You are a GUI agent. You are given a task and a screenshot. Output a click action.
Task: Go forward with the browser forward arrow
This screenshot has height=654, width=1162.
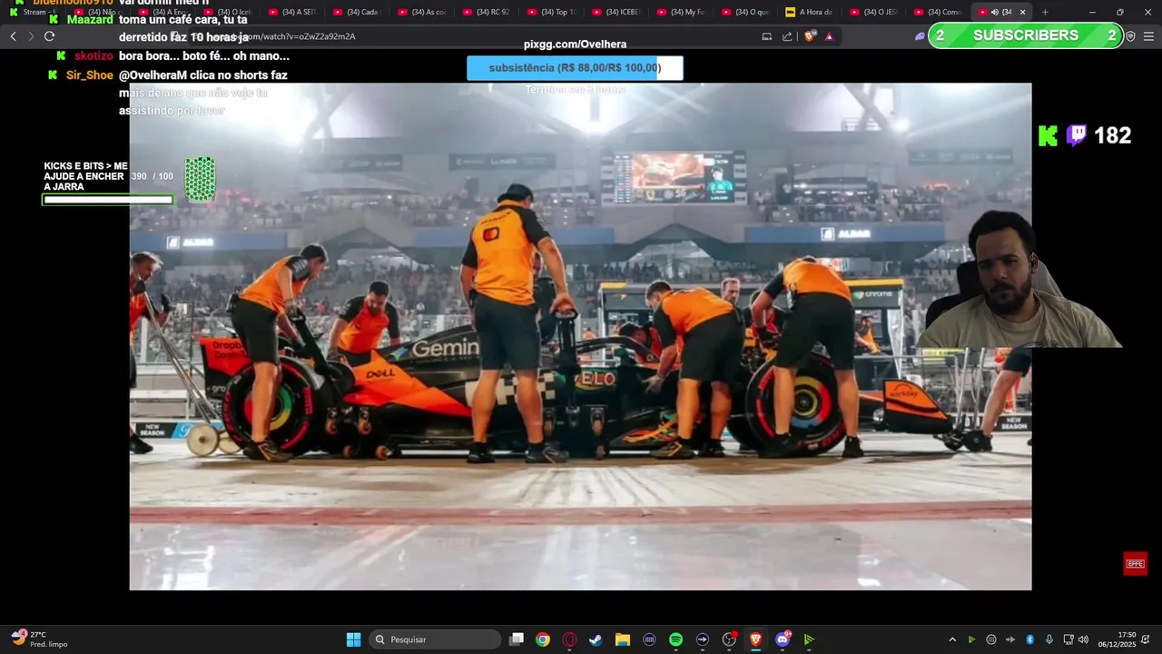[31, 36]
